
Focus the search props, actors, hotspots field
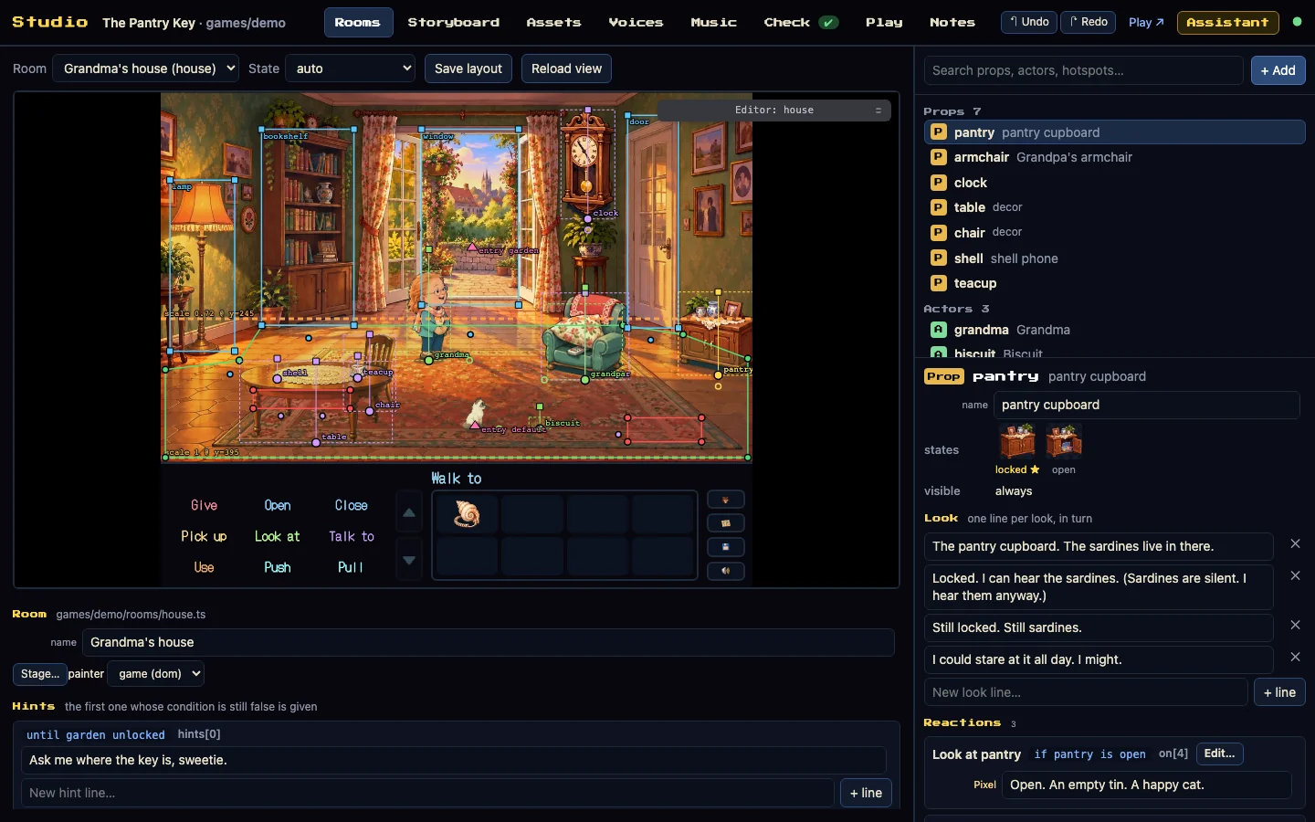click(1084, 70)
